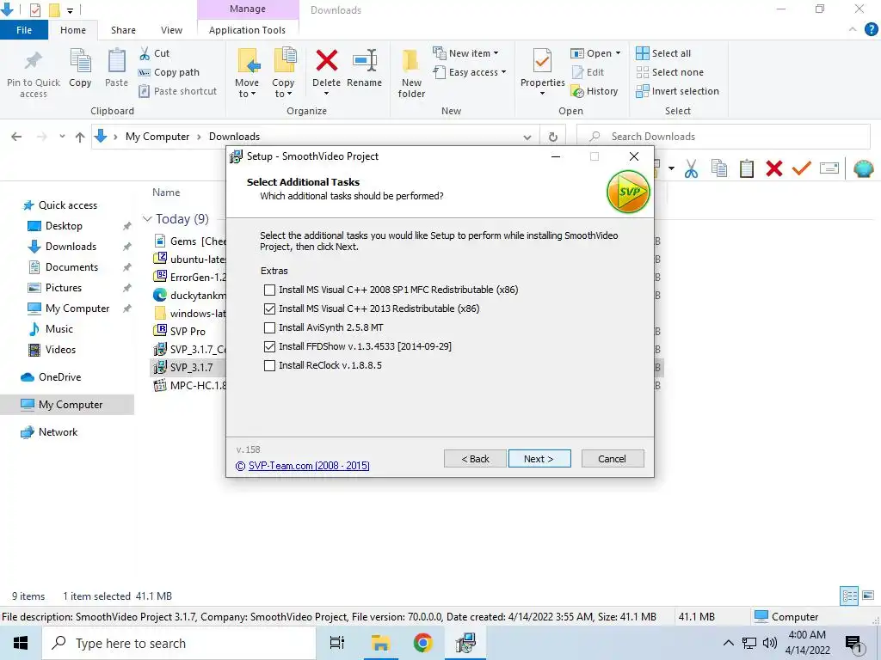The width and height of the screenshot is (881, 660).
Task: Open the Application Tools tab
Action: click(247, 30)
